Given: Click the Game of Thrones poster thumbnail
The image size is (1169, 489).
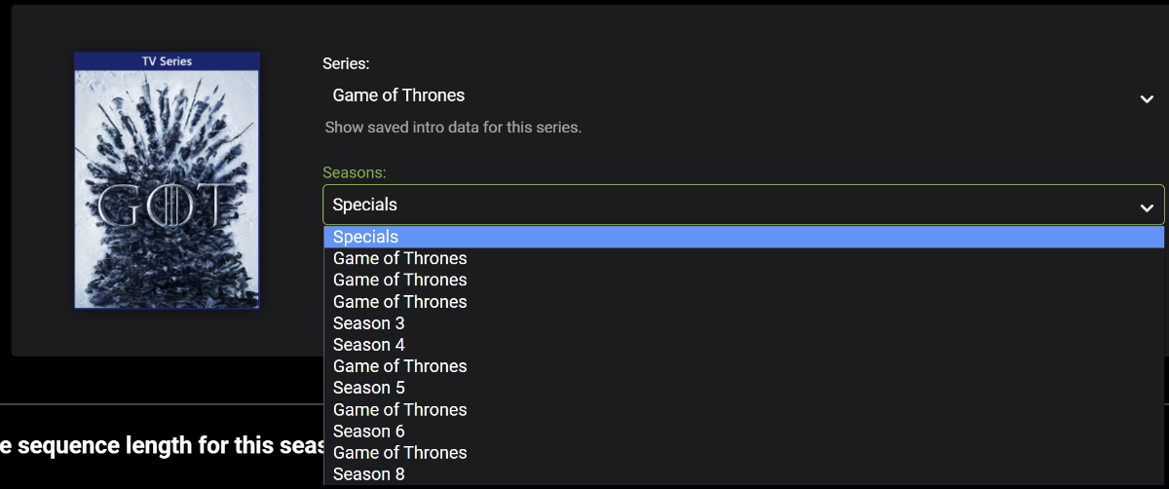Looking at the screenshot, I should [167, 190].
